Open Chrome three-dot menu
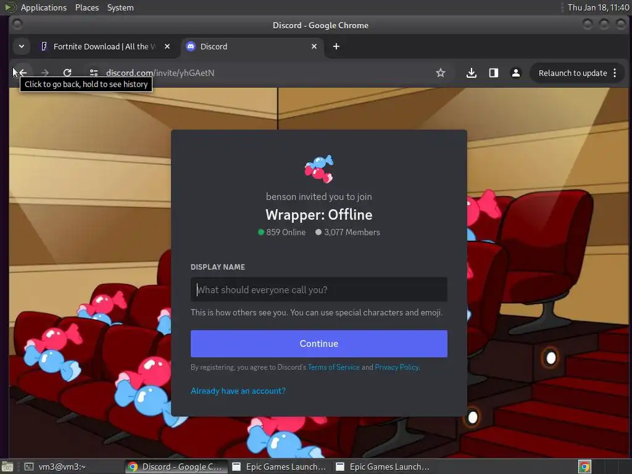This screenshot has height=474, width=632. pos(615,73)
